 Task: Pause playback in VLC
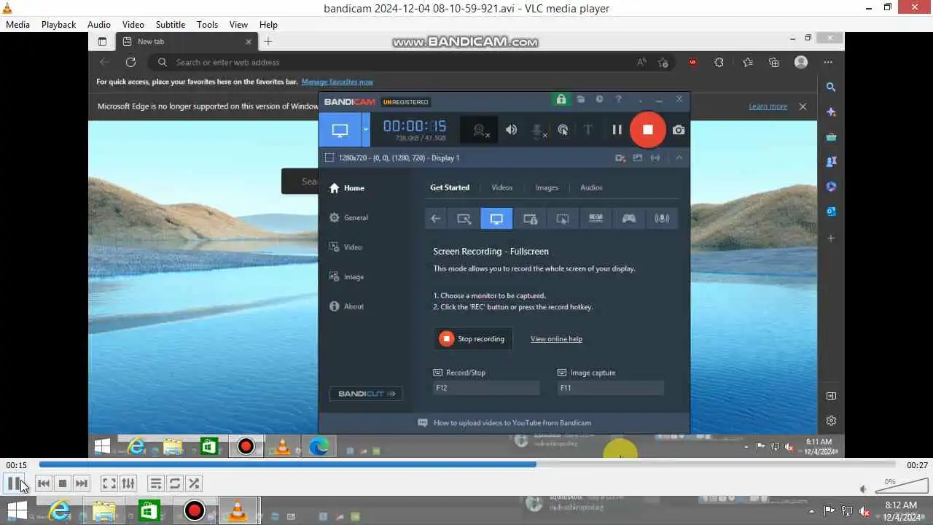14,483
